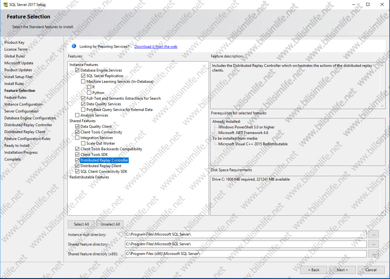Toggle Client Tools Connectivity checkbox
The image size is (390, 279).
[x=77, y=132]
